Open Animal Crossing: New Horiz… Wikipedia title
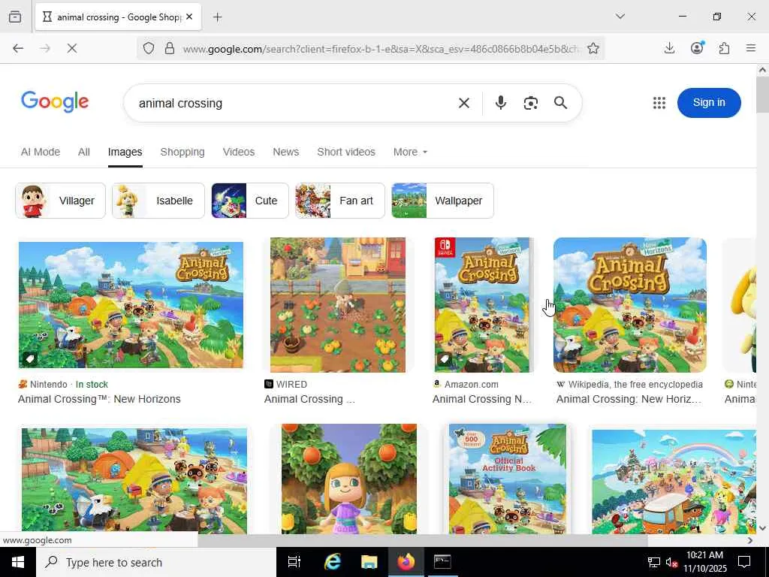Image resolution: width=769 pixels, height=577 pixels. point(629,399)
